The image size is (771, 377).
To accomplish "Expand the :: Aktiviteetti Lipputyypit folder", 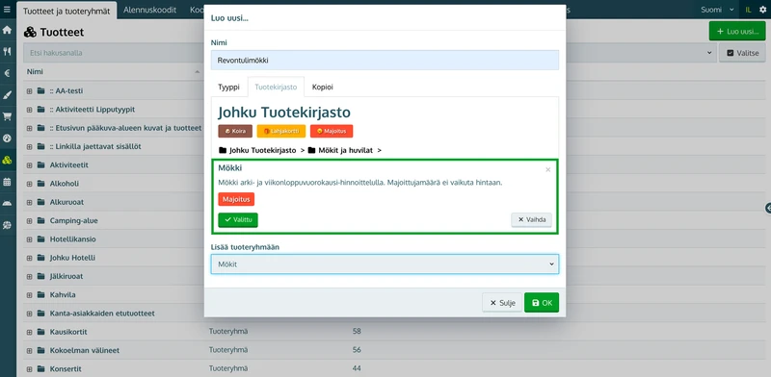I will coord(29,110).
